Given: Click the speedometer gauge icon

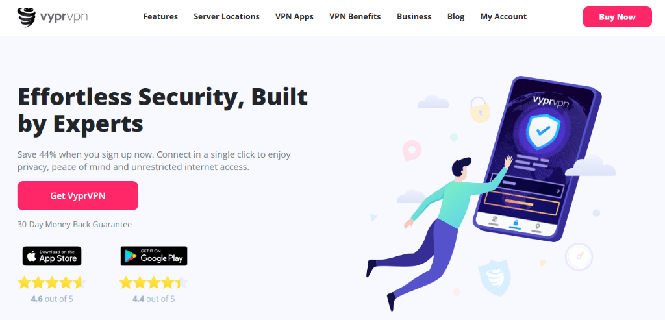Looking at the screenshot, I should pyautogui.click(x=579, y=257).
